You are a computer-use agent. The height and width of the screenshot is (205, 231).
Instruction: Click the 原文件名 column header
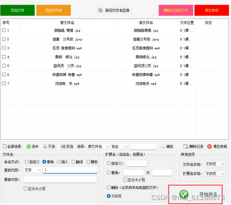tap(67, 22)
